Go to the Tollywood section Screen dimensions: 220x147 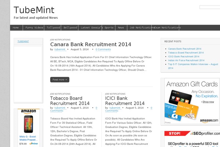point(53,28)
